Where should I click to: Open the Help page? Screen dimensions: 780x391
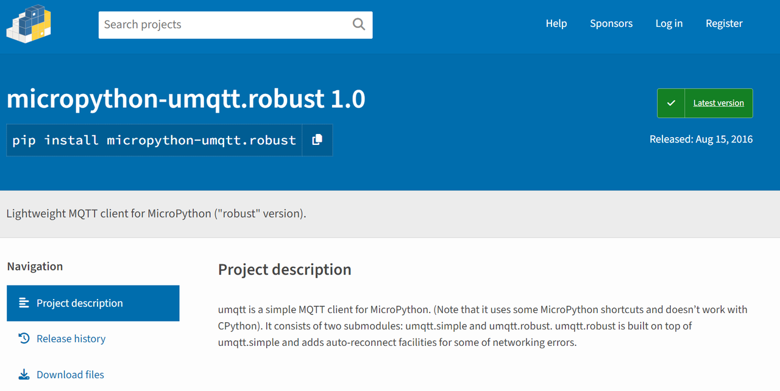(x=556, y=23)
